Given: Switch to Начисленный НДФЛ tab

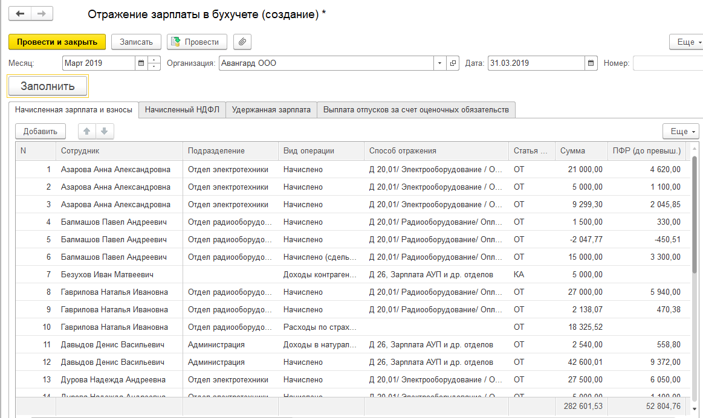Looking at the screenshot, I should pos(182,109).
